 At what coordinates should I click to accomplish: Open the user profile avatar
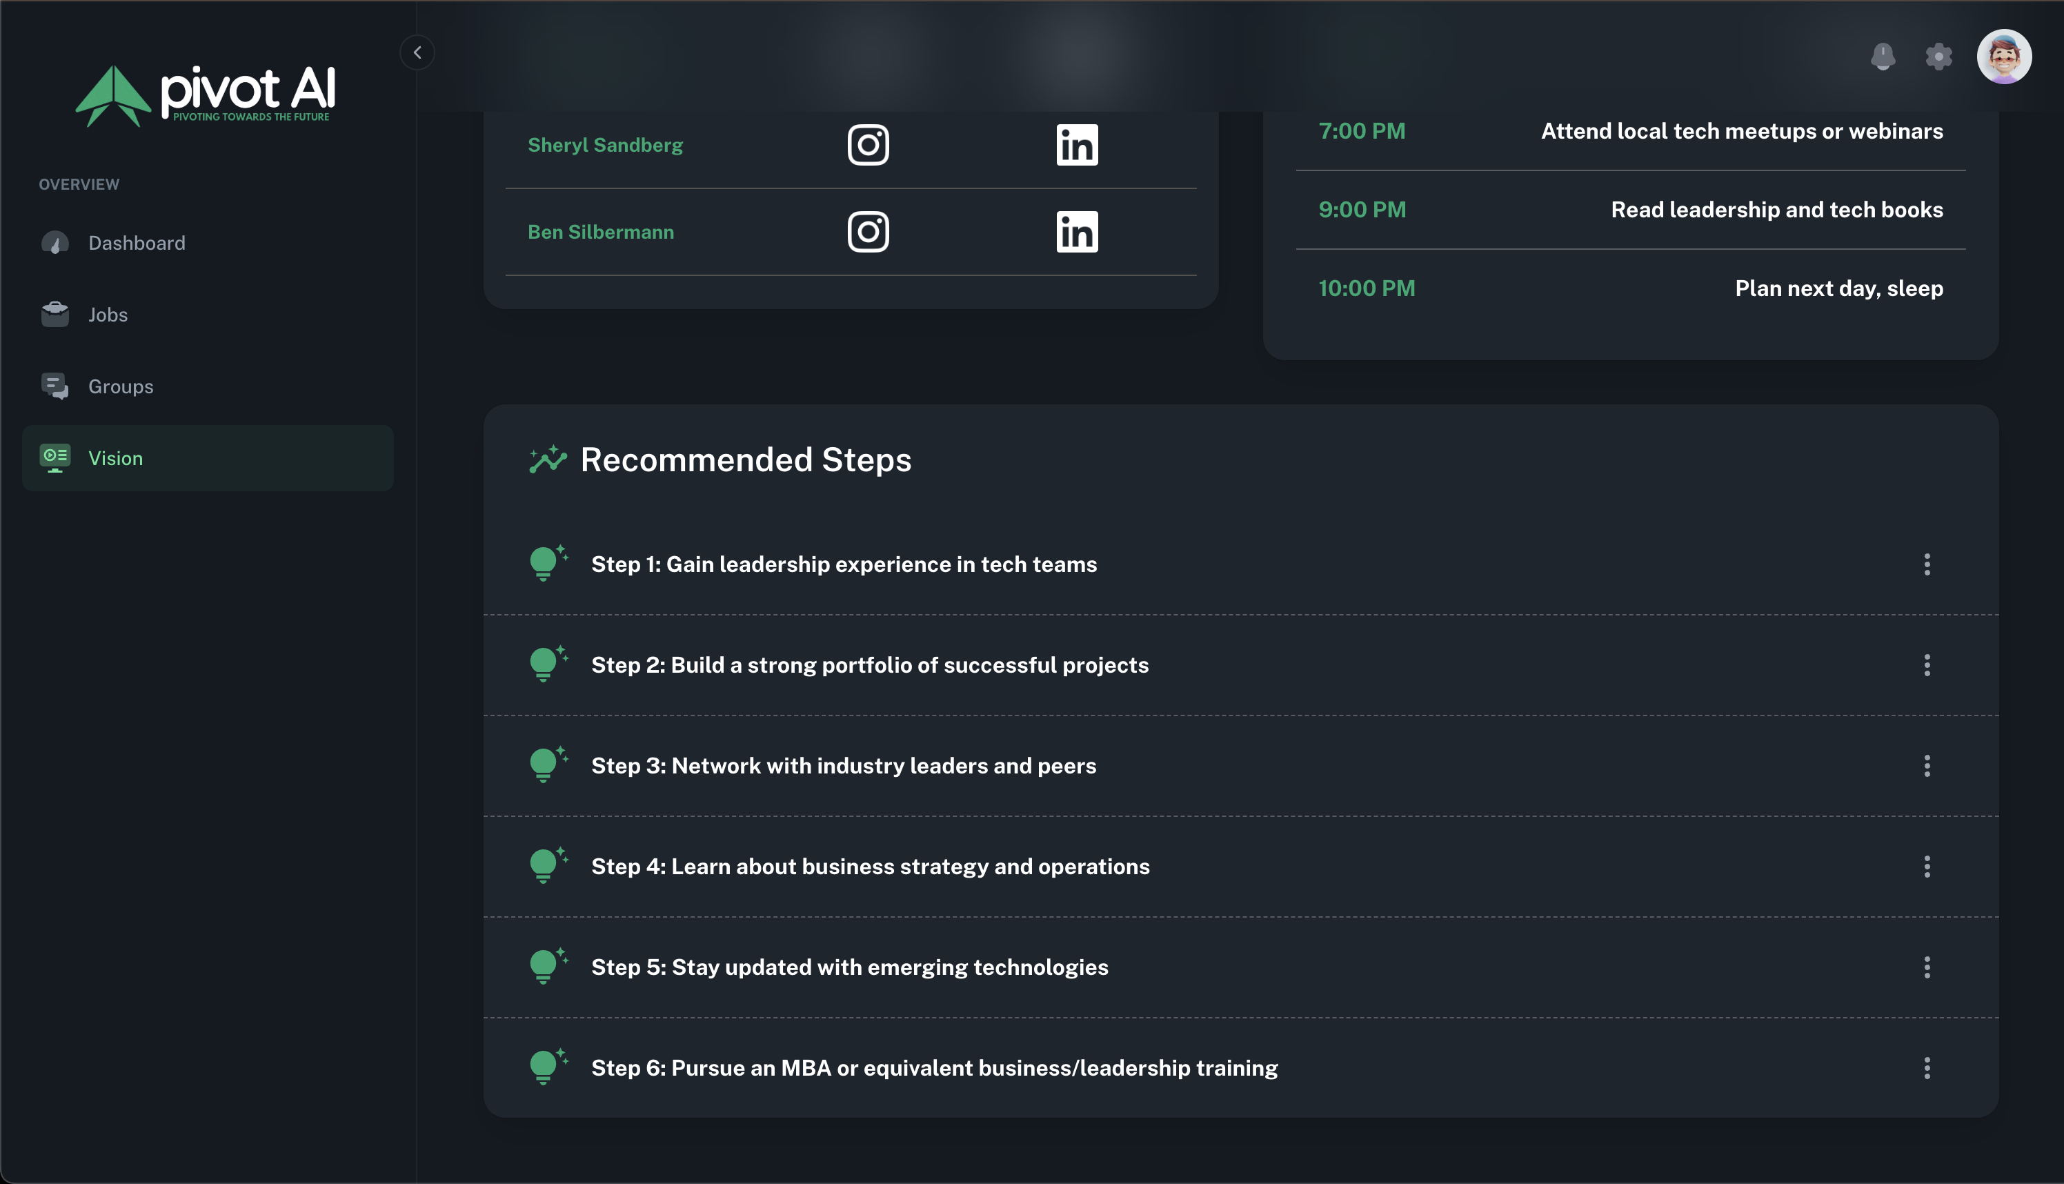[x=2004, y=56]
